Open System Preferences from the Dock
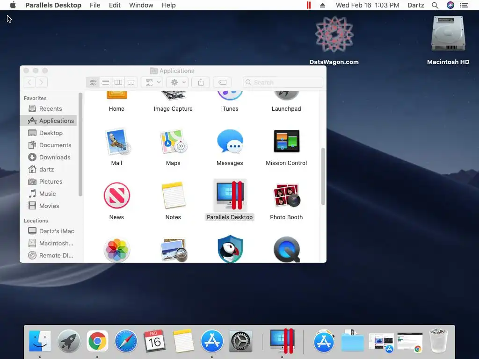The image size is (479, 359). click(241, 341)
